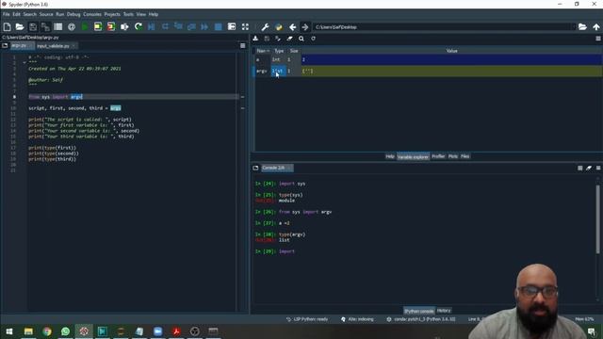
Task: Stop debugging with the blue square icon
Action: tap(218, 27)
